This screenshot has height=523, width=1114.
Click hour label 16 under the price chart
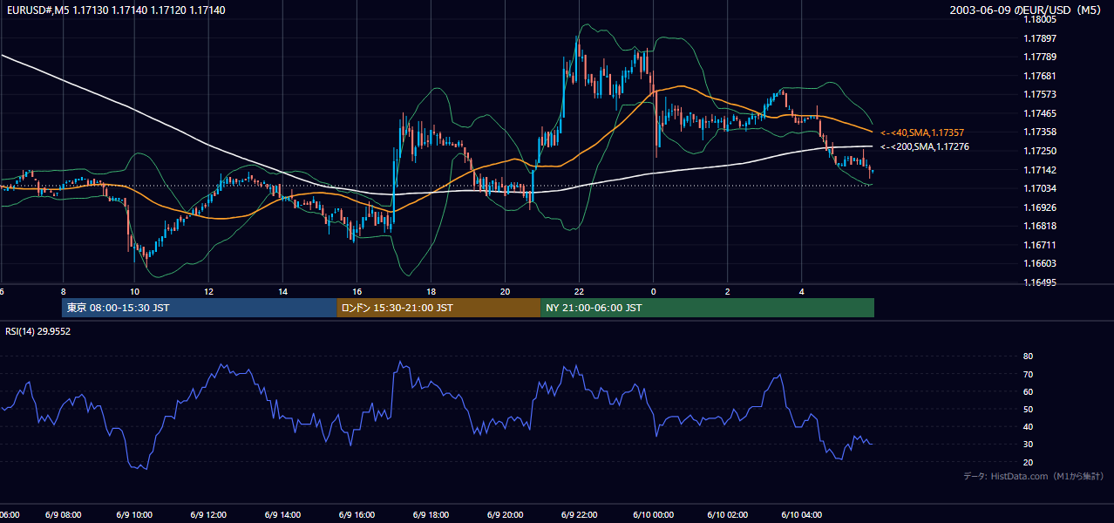[x=357, y=291]
